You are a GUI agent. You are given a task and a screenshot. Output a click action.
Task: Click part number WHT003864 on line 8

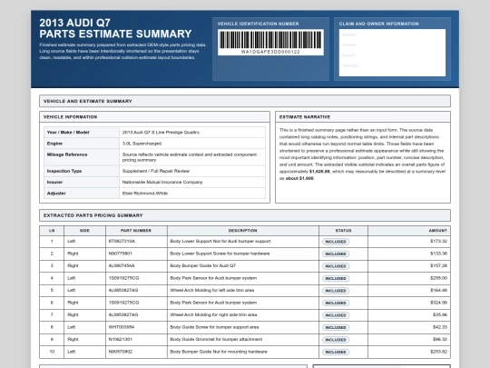(122, 327)
